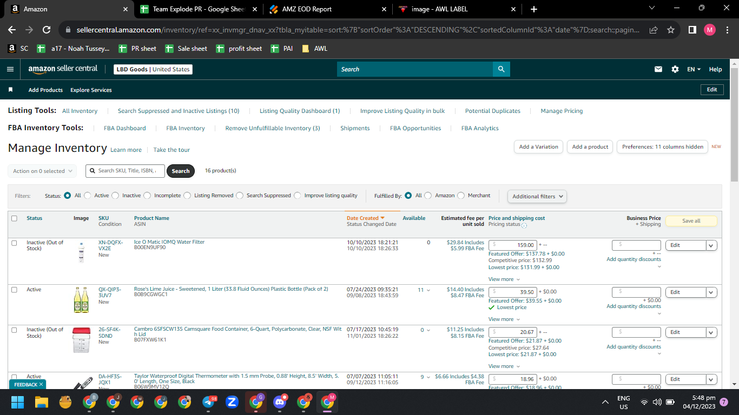Reload the page in Chrome
739x415 pixels.
click(47, 30)
